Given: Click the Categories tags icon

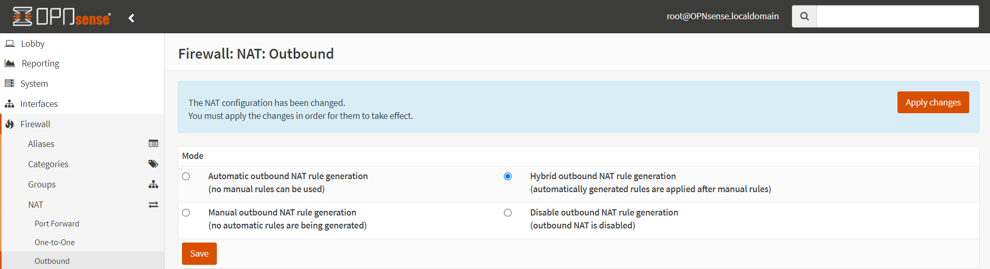Looking at the screenshot, I should [153, 164].
